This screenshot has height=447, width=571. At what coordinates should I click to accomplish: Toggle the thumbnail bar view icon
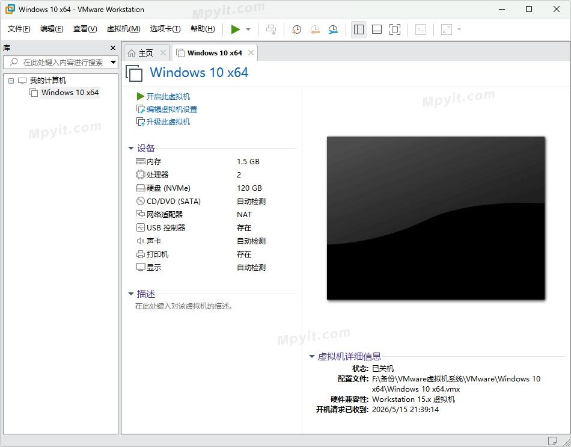377,29
